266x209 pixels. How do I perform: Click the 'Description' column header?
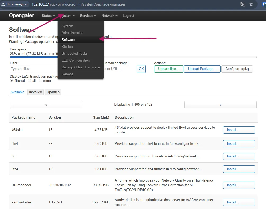pyautogui.click(x=124, y=117)
